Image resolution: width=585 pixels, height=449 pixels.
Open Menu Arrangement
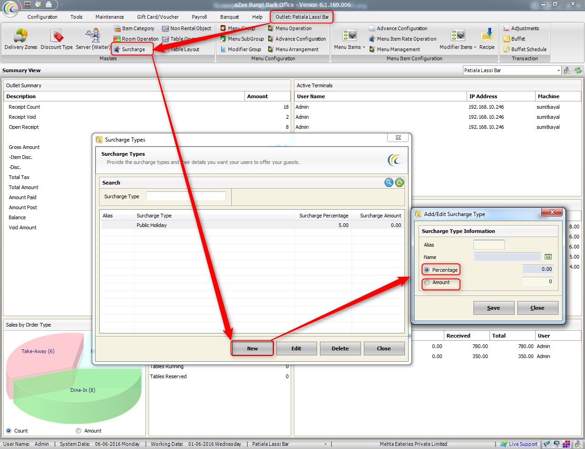(x=293, y=49)
